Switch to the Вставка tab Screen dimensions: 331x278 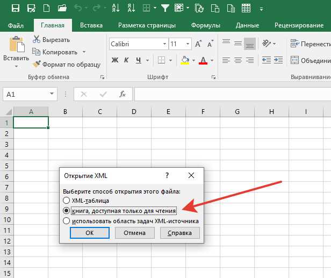[91, 25]
